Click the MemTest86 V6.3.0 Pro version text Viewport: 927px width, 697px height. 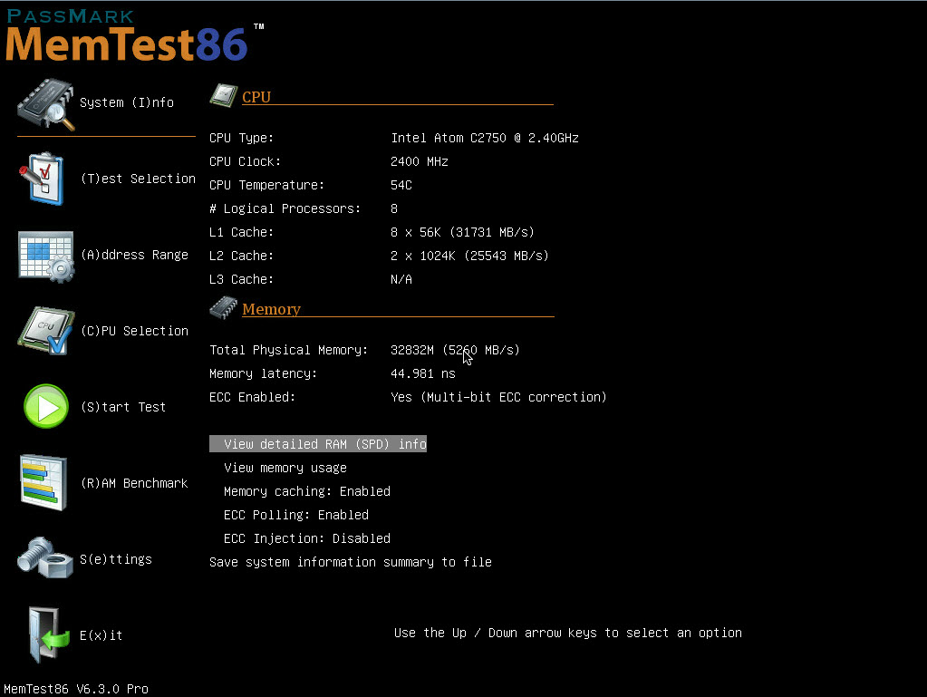click(x=76, y=689)
